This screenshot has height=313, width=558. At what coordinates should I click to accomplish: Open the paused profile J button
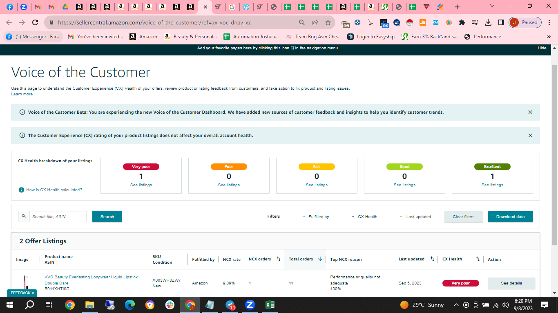525,23
